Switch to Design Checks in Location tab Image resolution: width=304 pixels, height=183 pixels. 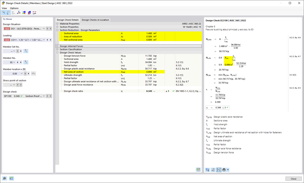[95, 20]
